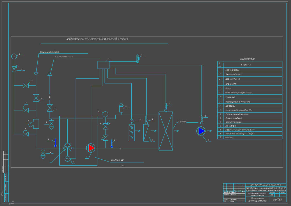This screenshot has width=291, height=206.
Task: Select the damper actuator circle above the damper
Action: click(x=132, y=121)
